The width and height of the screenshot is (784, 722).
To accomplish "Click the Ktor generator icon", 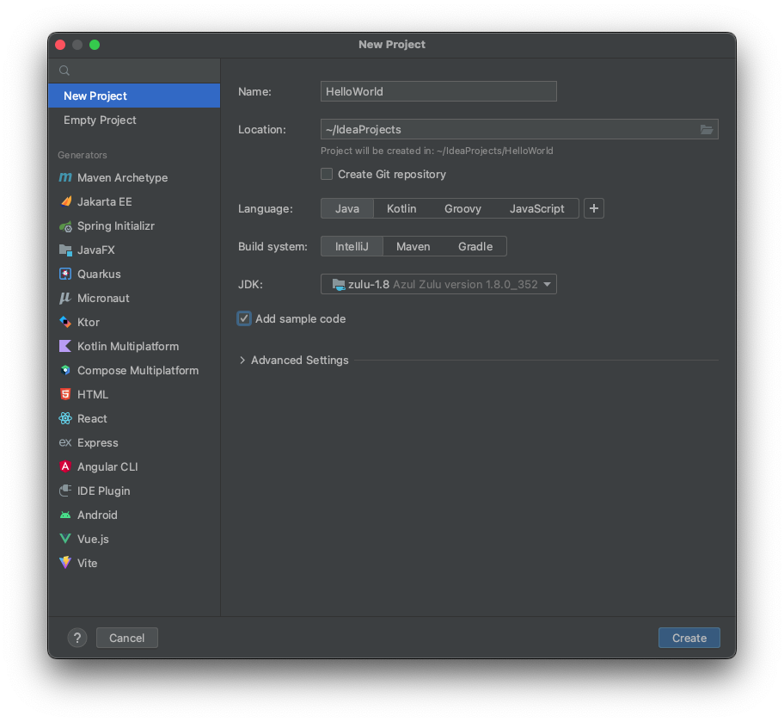I will (65, 322).
